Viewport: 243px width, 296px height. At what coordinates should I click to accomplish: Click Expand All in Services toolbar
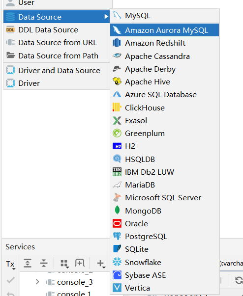point(28,263)
